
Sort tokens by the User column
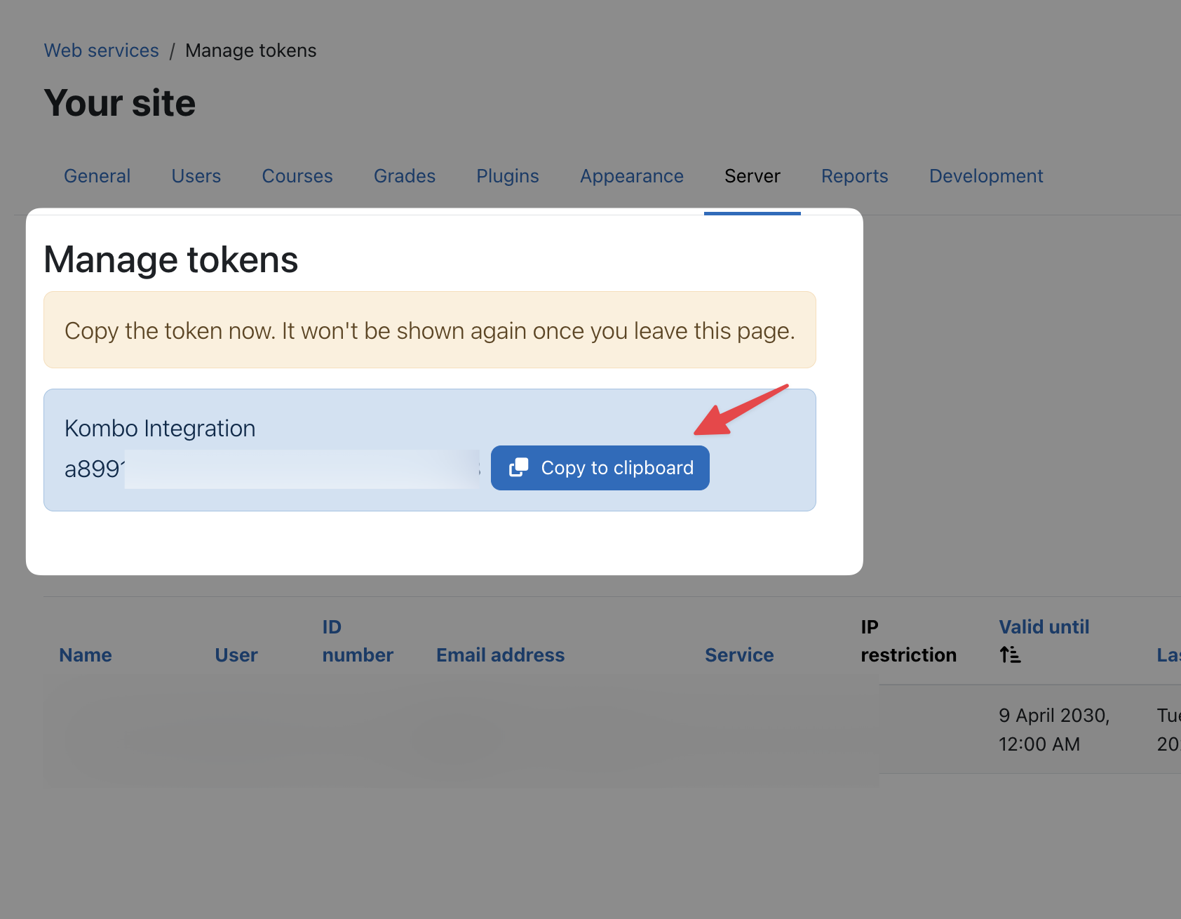[236, 655]
